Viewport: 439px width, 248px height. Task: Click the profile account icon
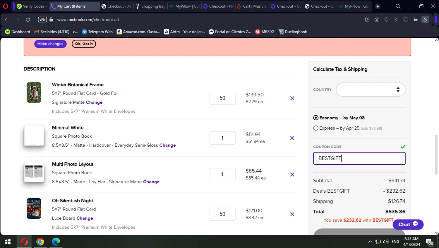[x=425, y=20]
